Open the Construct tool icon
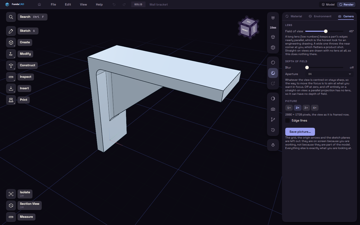 click(x=11, y=65)
